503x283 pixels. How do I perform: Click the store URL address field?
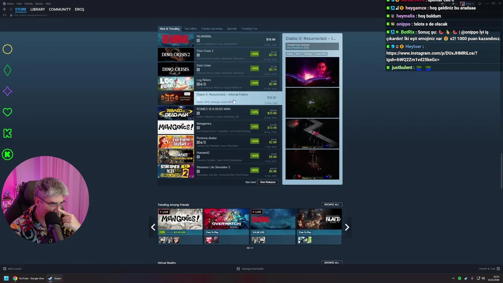(31, 15)
